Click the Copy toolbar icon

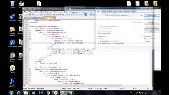(48, 15)
